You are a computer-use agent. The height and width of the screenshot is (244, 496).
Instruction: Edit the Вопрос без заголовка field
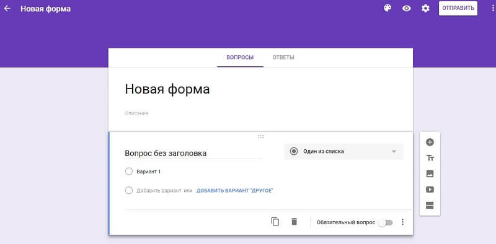193,154
